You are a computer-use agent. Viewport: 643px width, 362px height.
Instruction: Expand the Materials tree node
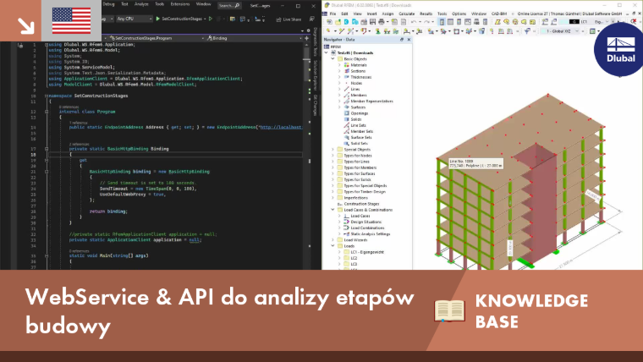click(x=339, y=65)
